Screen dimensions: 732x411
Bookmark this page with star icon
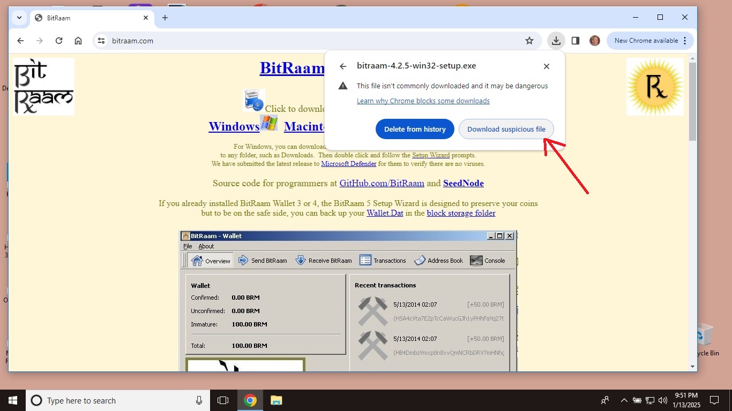[x=529, y=41]
